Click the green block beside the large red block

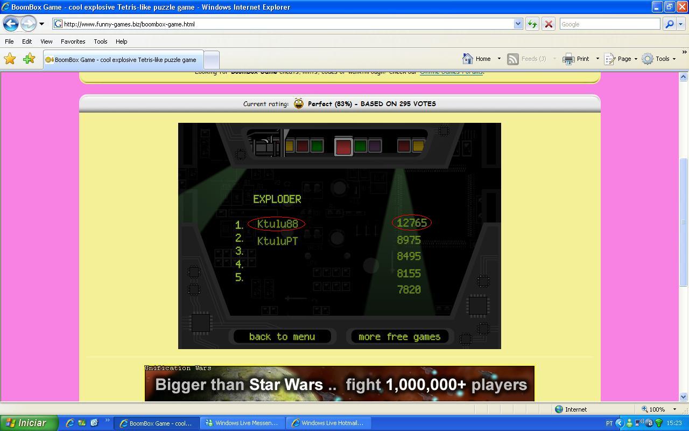coord(360,145)
